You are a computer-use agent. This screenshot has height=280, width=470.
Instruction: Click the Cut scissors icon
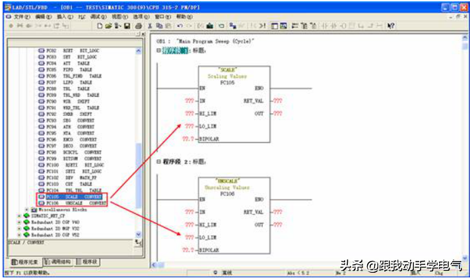click(x=150, y=26)
